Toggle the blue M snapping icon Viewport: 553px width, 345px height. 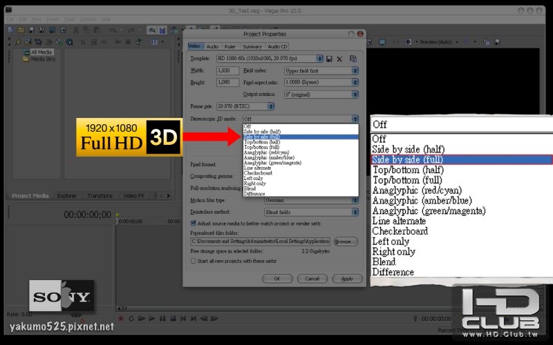[x=162, y=30]
